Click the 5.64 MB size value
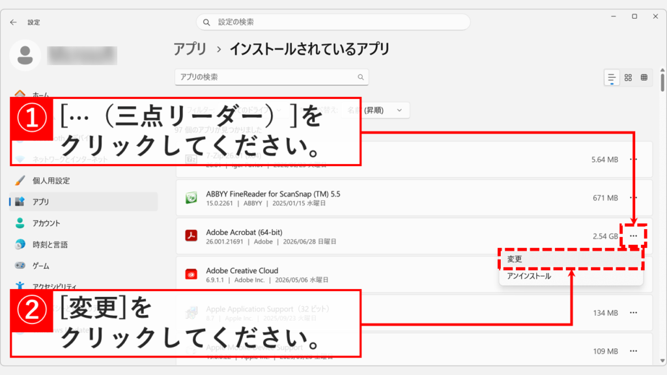The image size is (667, 375). [604, 160]
